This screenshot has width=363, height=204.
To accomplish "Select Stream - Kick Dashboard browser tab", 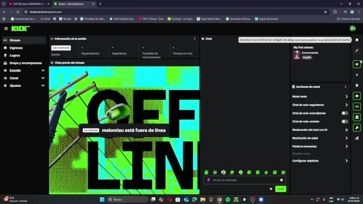I will pos(74,4).
